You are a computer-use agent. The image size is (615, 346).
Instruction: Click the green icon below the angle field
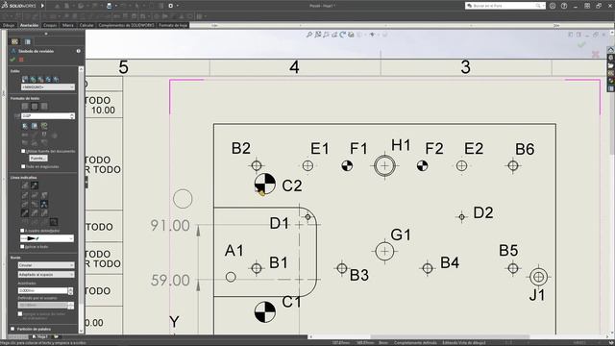click(x=44, y=126)
